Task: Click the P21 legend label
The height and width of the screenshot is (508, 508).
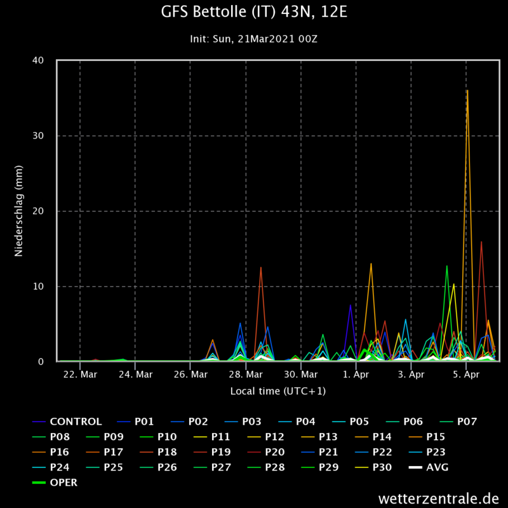Action: 328,452
